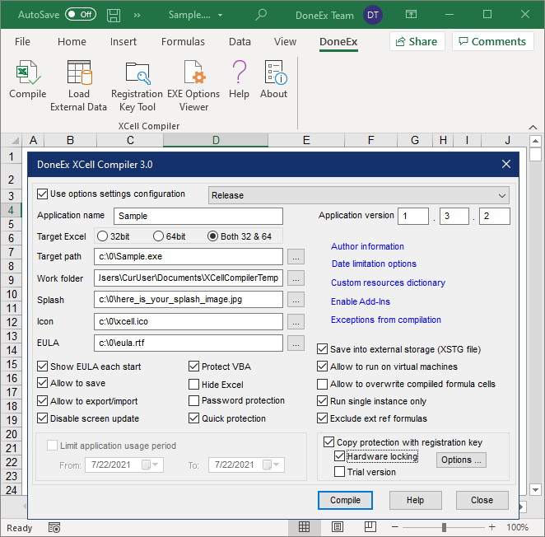The image size is (545, 537).
Task: Open the Sample file name dropdown arrow
Action: click(220, 16)
